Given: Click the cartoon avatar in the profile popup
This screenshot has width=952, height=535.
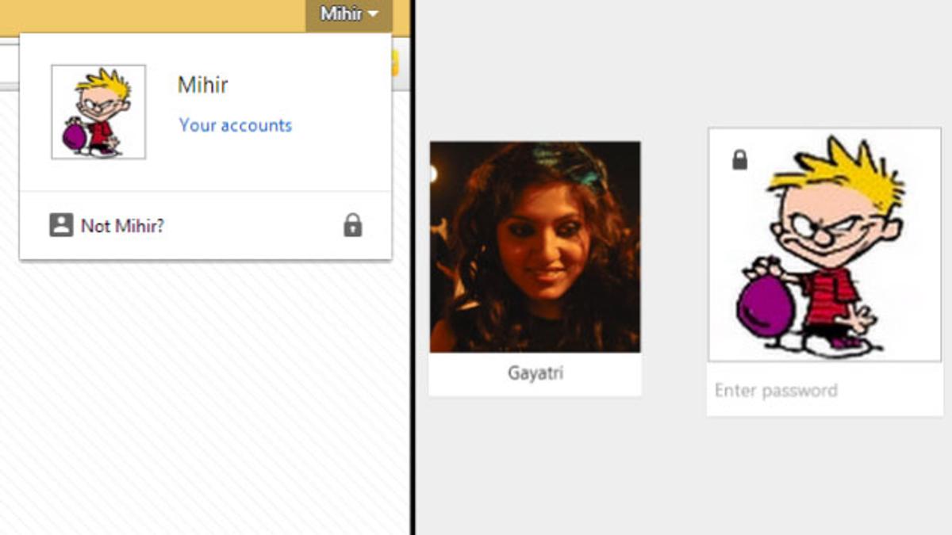Looking at the screenshot, I should (98, 112).
